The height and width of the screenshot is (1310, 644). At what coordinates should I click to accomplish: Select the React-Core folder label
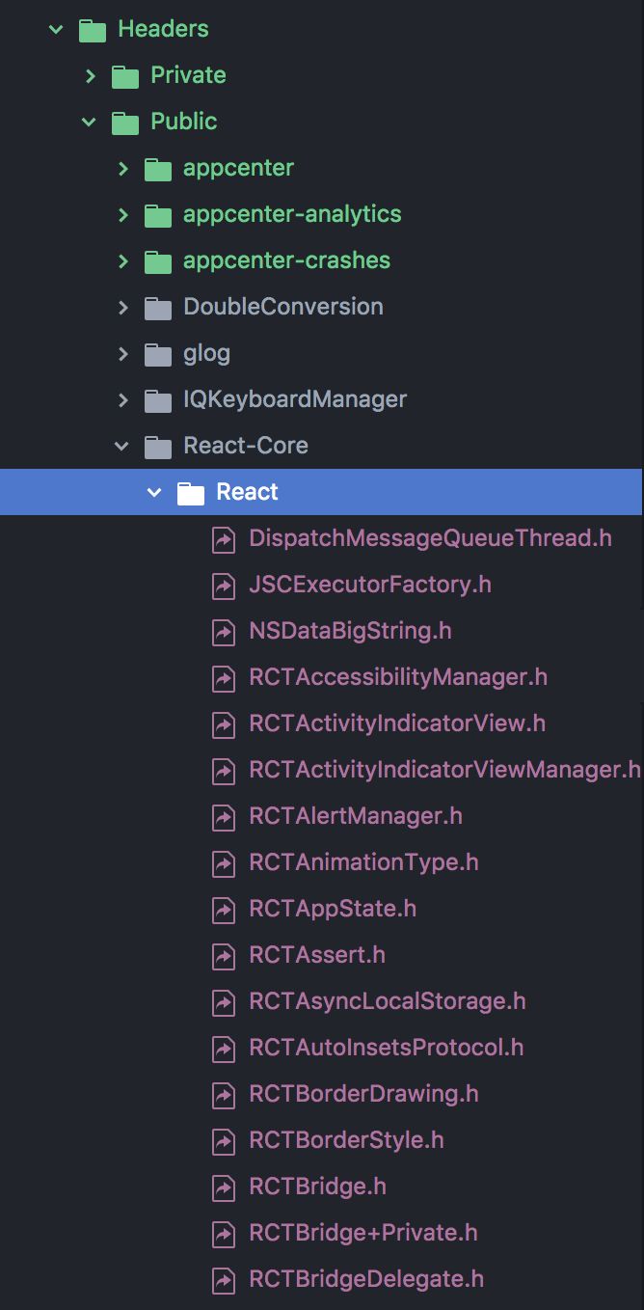pyautogui.click(x=246, y=446)
